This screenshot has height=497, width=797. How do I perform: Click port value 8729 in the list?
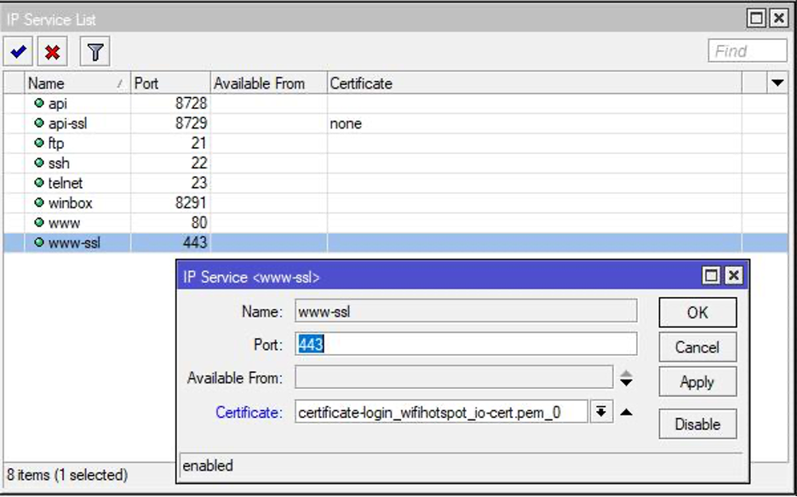click(x=191, y=123)
